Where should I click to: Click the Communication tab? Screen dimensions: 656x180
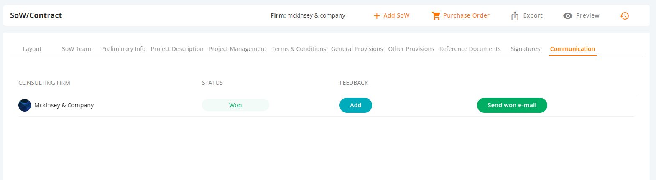click(x=572, y=49)
